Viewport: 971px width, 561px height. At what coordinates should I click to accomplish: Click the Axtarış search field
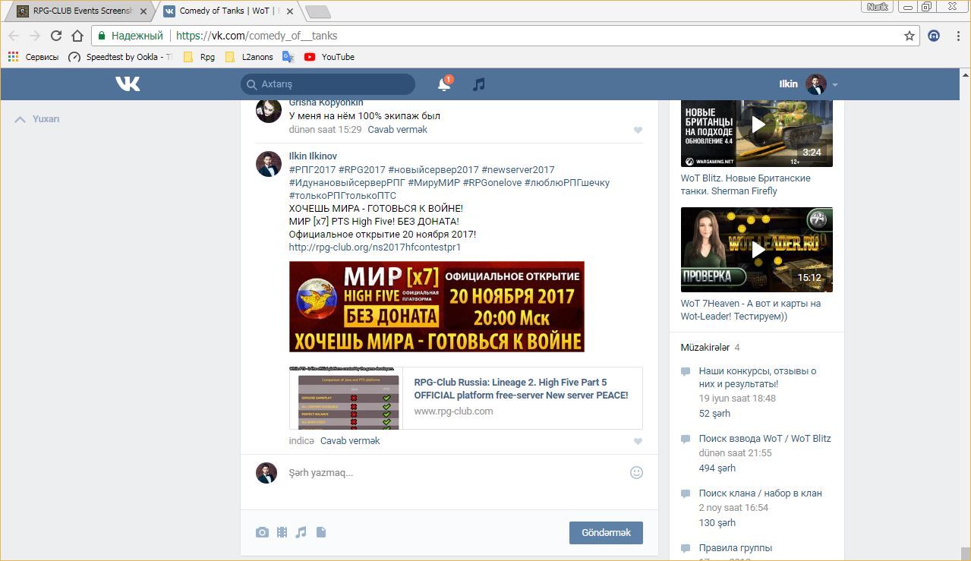[x=328, y=84]
